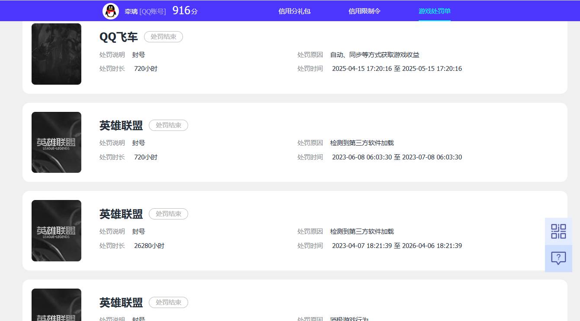Click the 英雄联盟 cover for the 2023-06-08 ban

click(56, 142)
